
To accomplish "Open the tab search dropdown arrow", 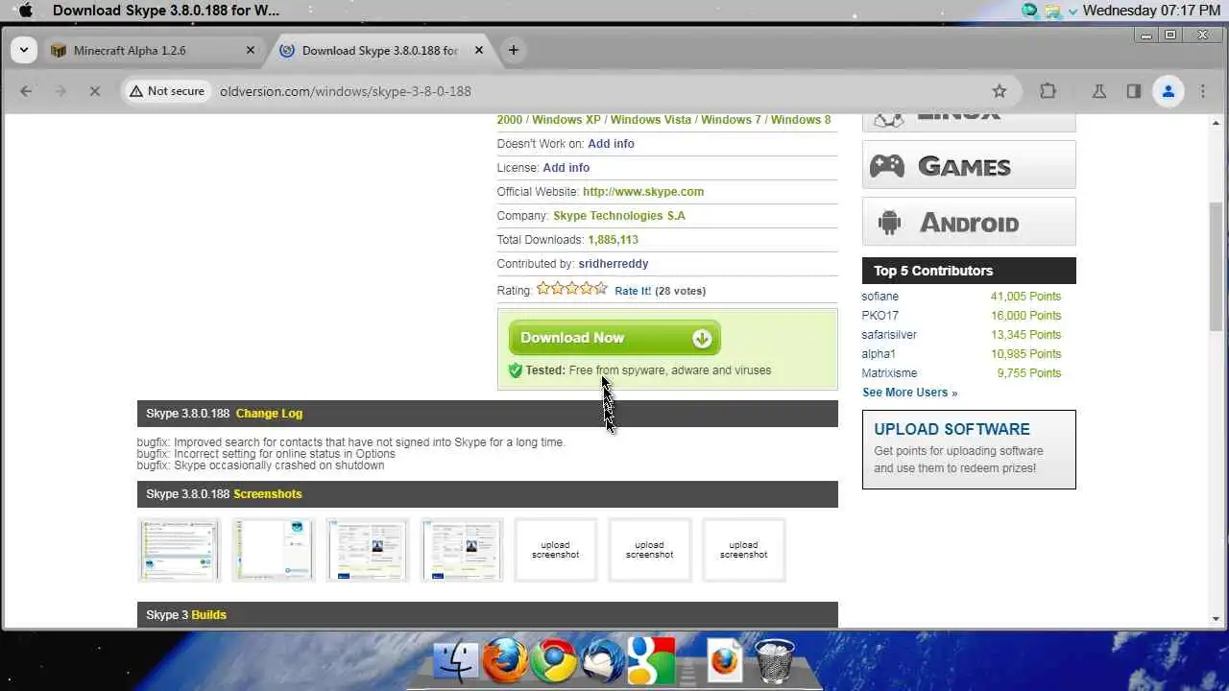I will 23,50.
